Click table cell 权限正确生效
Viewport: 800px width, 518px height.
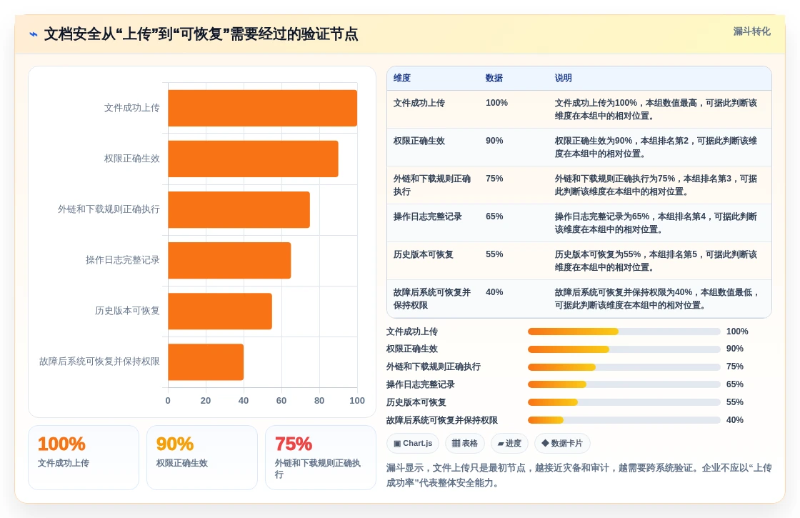point(419,141)
